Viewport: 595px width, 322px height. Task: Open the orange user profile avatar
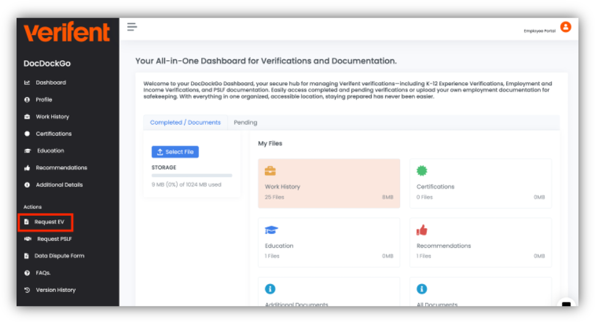(x=566, y=27)
